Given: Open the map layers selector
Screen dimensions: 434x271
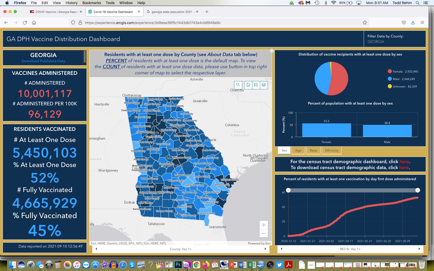Looking at the screenshot, I should click(x=264, y=85).
